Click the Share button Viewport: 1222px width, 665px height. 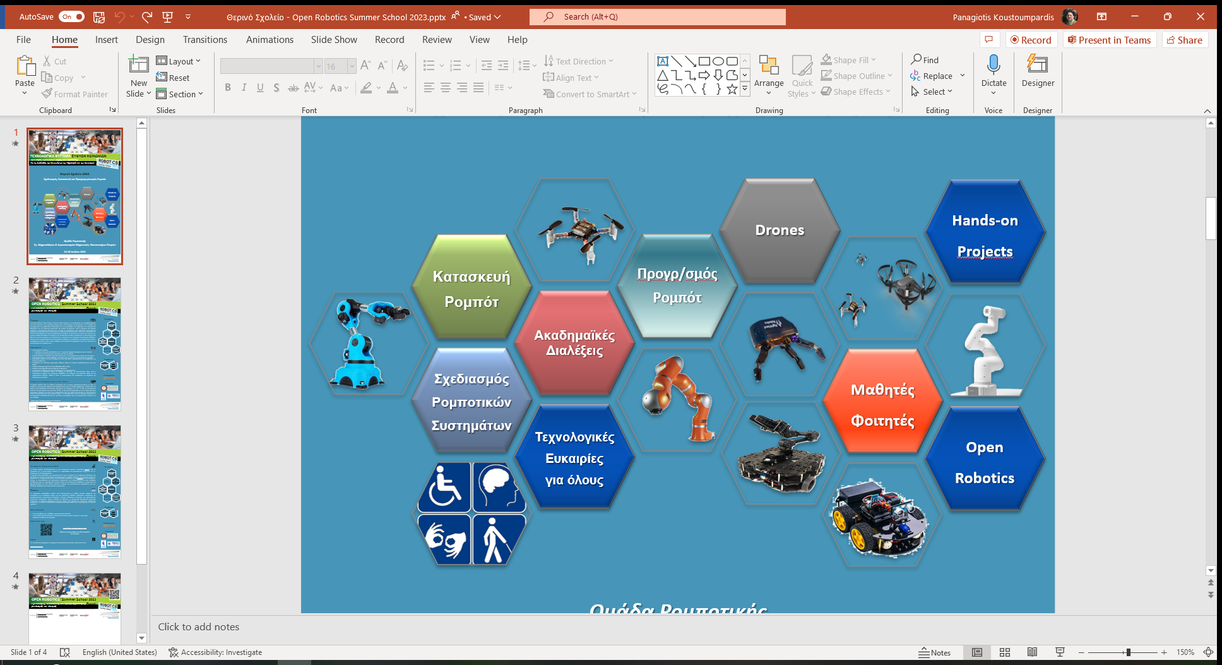click(1185, 40)
